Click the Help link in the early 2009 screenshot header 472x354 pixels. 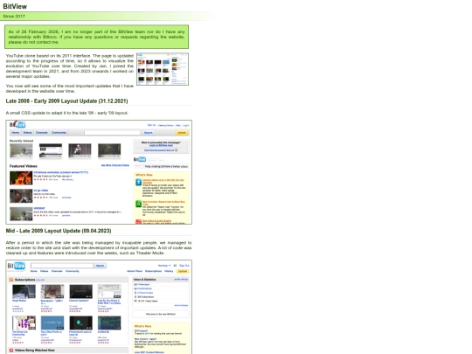tap(178, 125)
